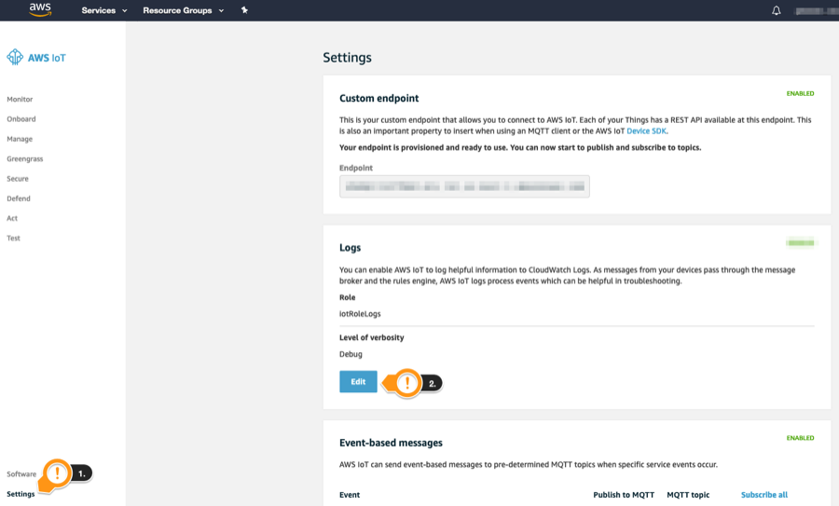This screenshot has height=506, width=839.
Task: Select Settings in the sidebar
Action: click(21, 494)
